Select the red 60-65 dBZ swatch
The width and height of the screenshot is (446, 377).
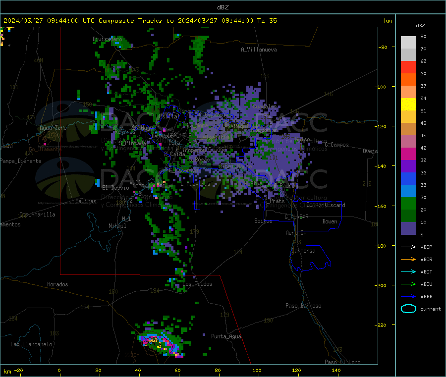(408, 67)
